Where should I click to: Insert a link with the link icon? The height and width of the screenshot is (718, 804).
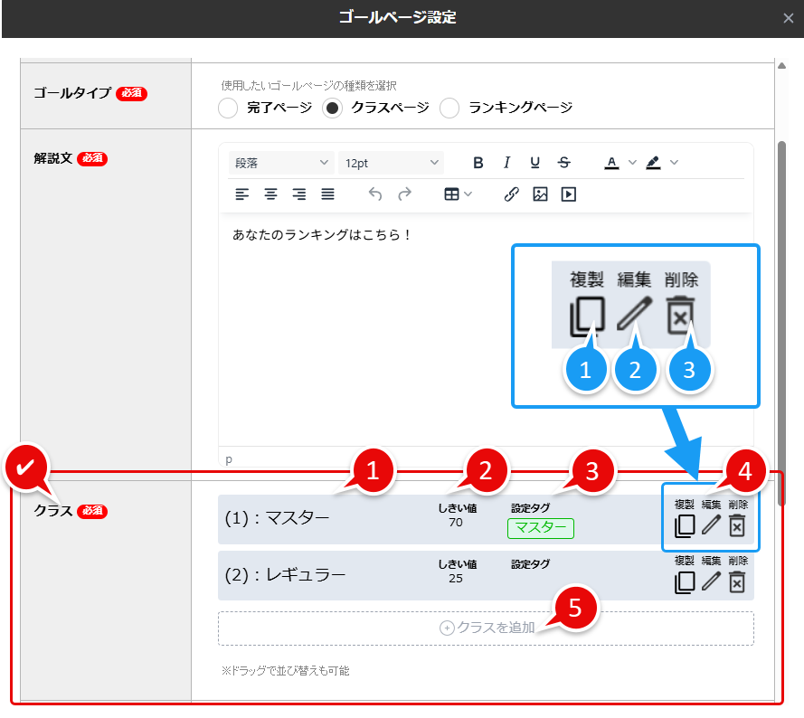pos(511,194)
